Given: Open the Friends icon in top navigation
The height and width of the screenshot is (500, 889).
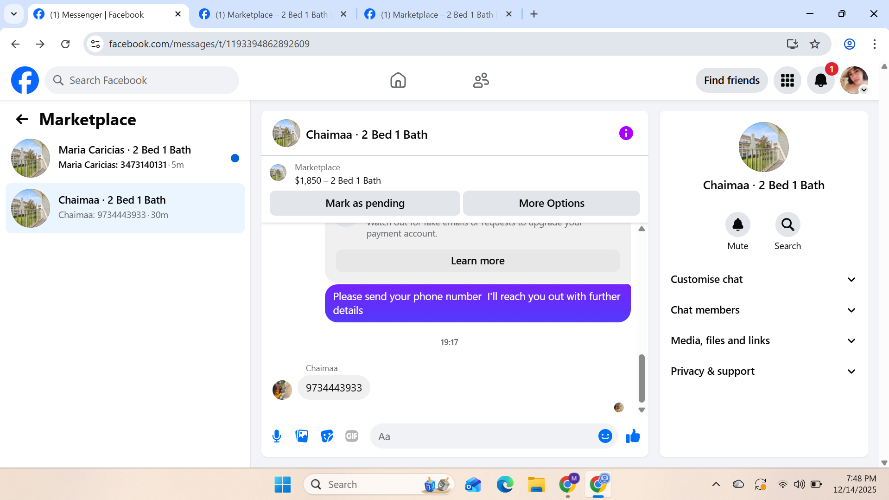Looking at the screenshot, I should click(481, 80).
